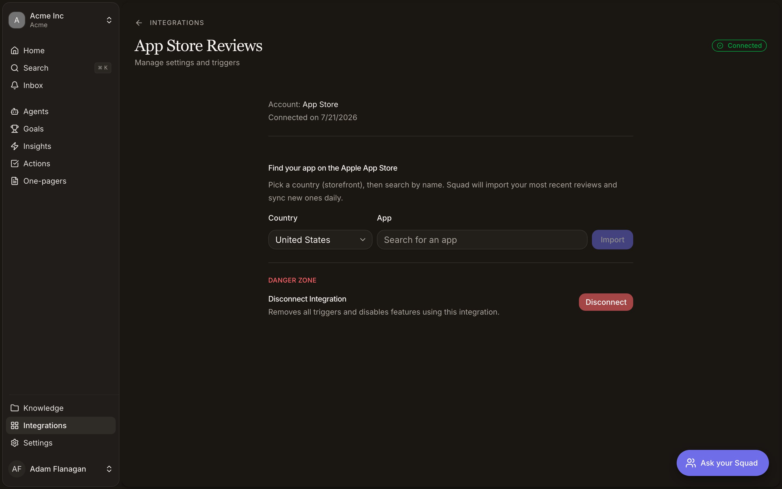The width and height of the screenshot is (782, 489).
Task: Click the chevron in the Country selector
Action: pyautogui.click(x=362, y=240)
